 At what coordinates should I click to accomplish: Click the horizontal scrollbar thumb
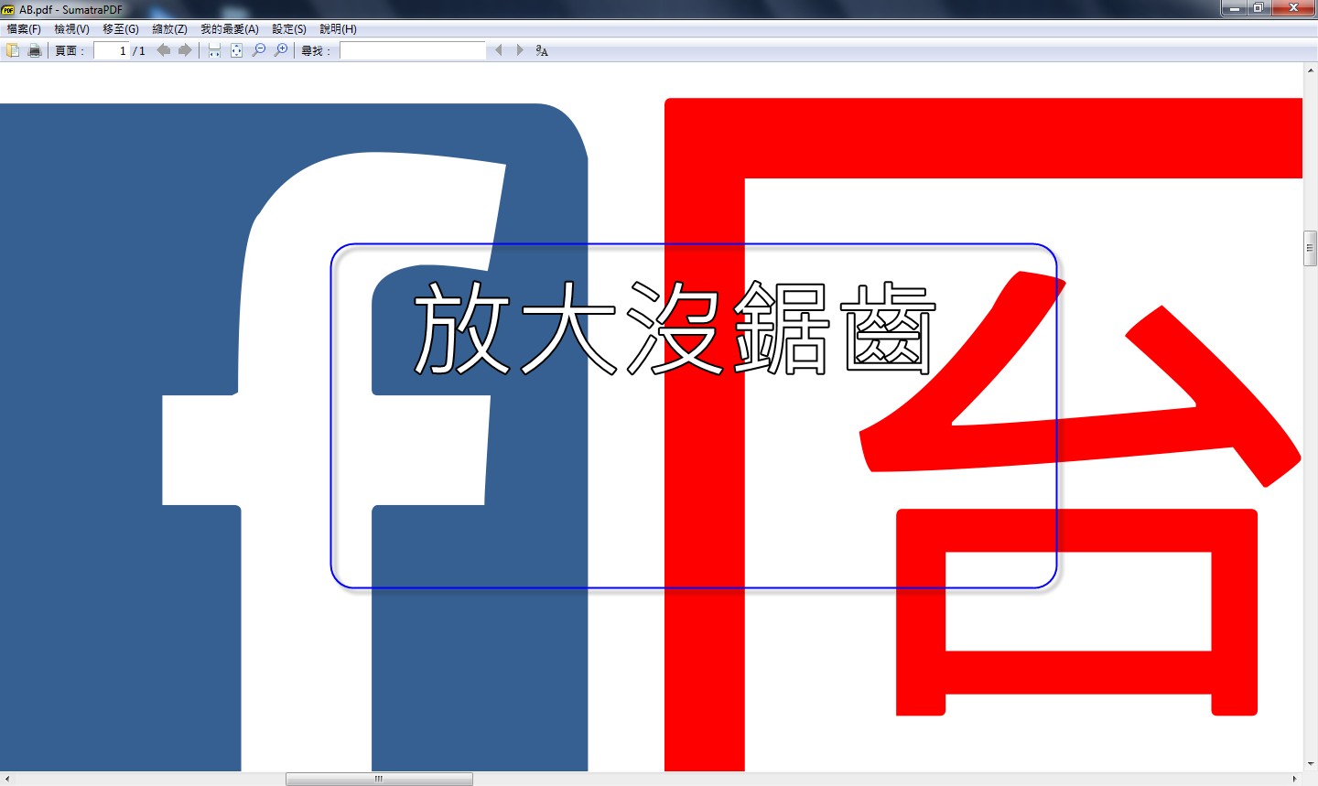point(379,779)
